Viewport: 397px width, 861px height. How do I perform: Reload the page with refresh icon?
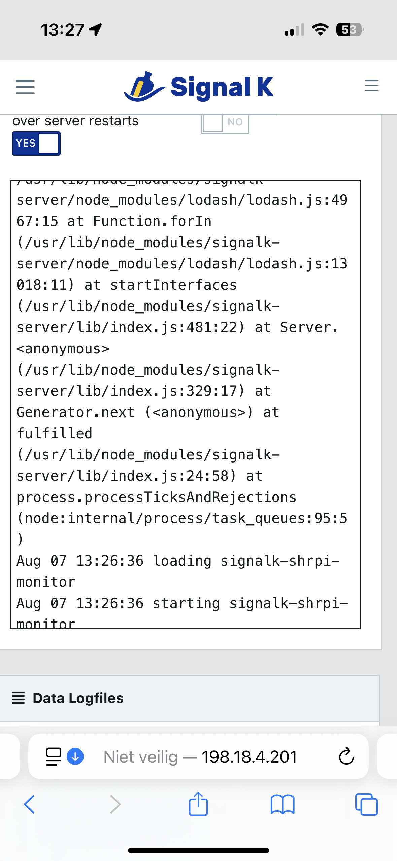[346, 757]
